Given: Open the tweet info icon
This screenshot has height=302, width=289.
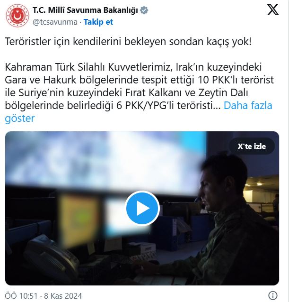Looking at the screenshot, I should coord(272,295).
